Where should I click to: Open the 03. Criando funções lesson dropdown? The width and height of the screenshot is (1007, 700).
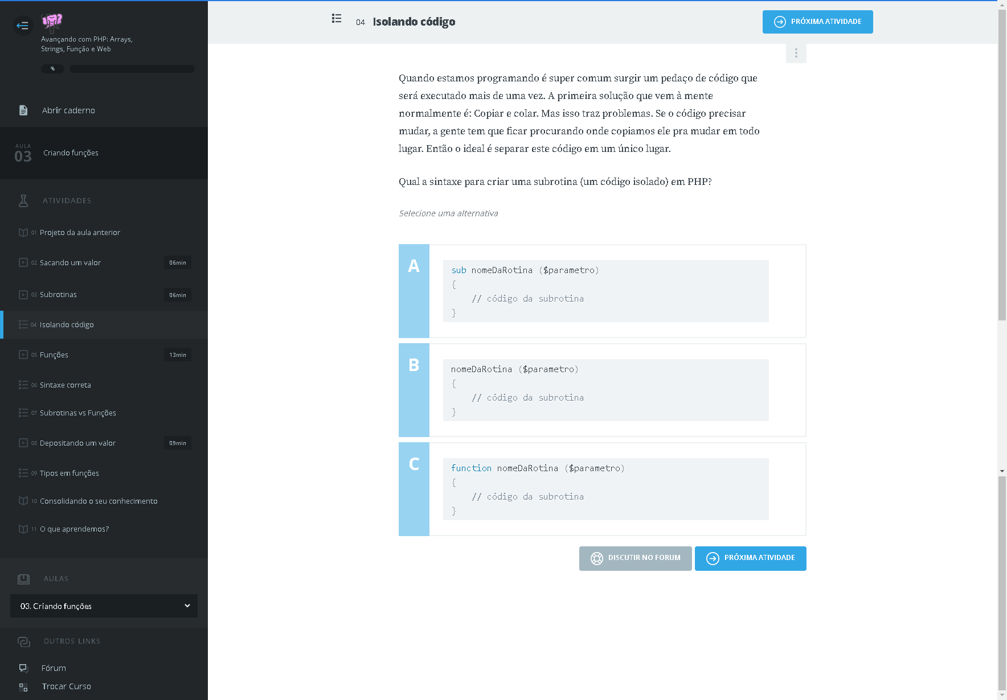tap(104, 606)
